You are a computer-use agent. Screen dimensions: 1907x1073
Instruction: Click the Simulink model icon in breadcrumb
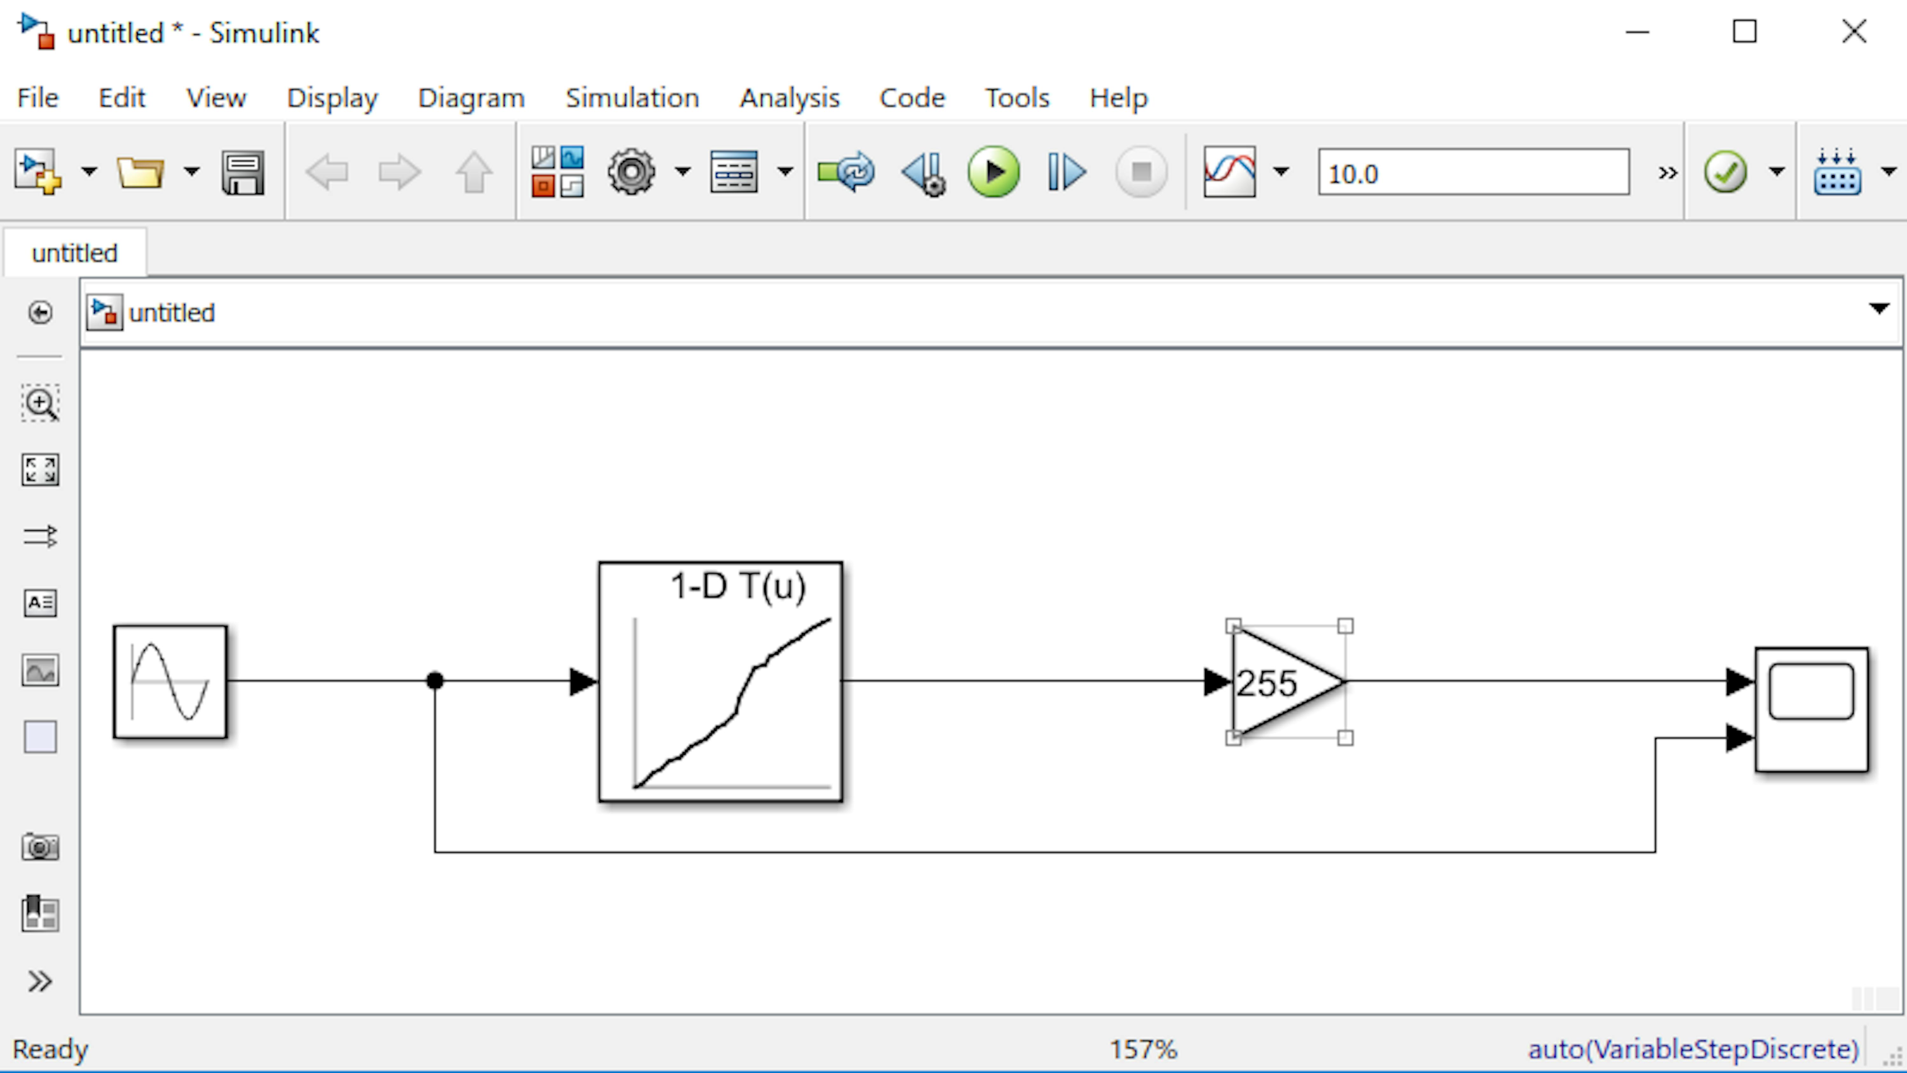pyautogui.click(x=104, y=312)
